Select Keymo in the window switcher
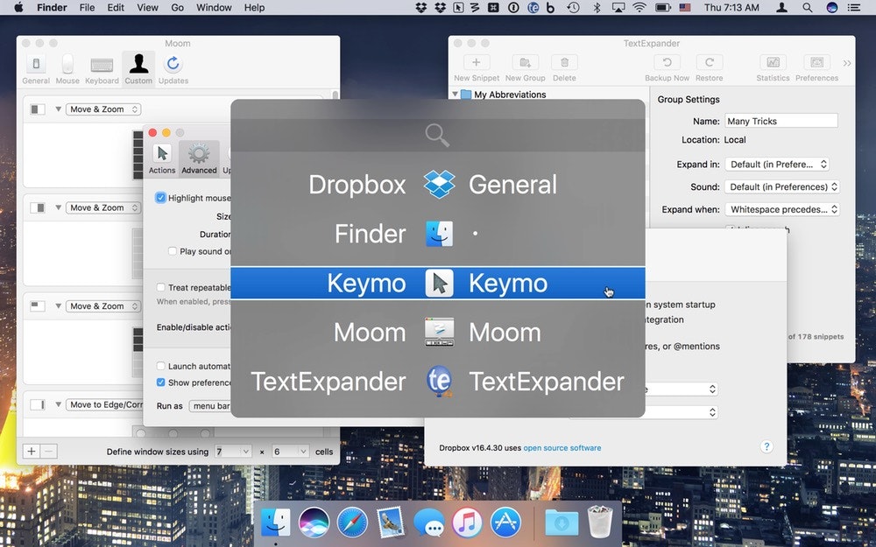This screenshot has height=547, width=876. coord(437,283)
